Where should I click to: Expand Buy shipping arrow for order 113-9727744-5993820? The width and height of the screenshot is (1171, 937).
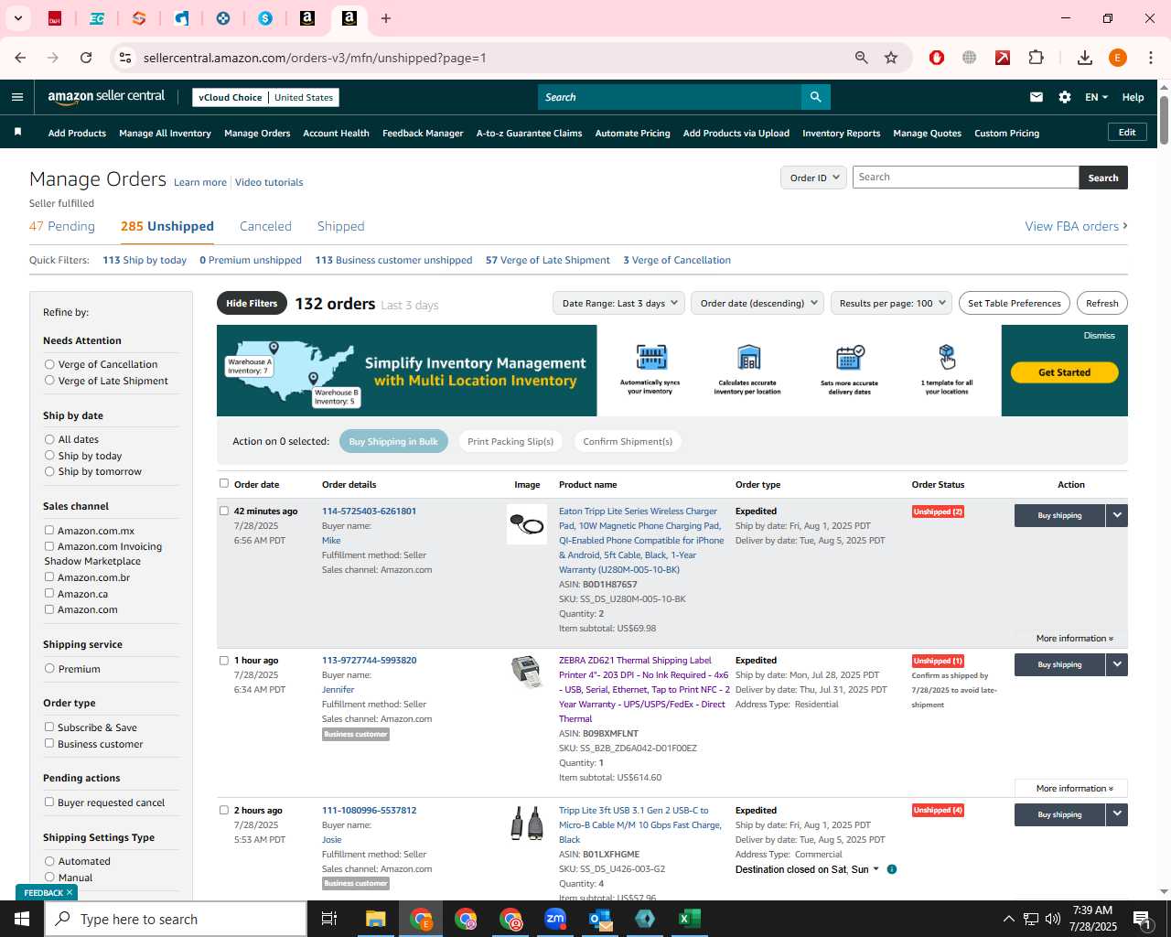point(1117,664)
